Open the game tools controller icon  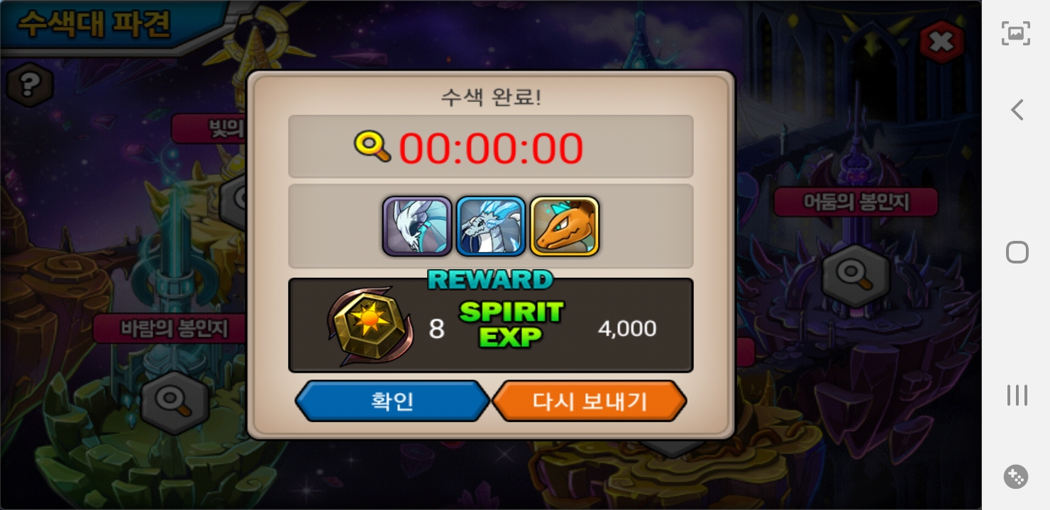coord(1016,477)
